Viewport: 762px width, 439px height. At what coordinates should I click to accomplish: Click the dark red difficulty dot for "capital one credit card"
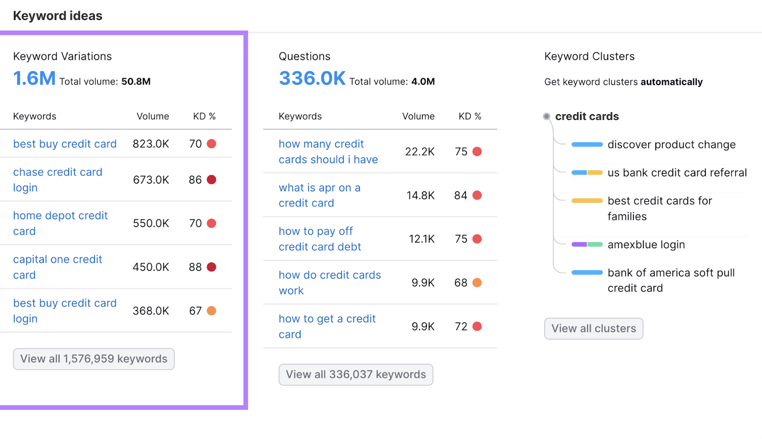(x=211, y=267)
